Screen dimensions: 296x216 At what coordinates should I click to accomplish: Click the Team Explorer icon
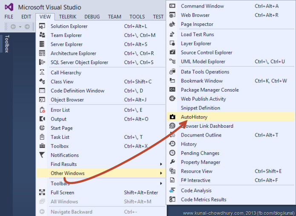42,35
